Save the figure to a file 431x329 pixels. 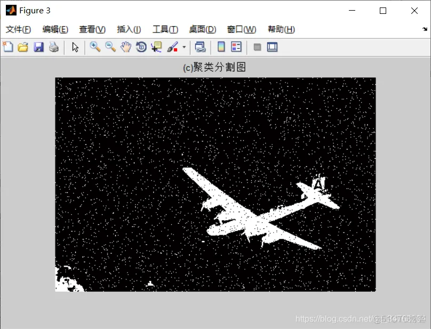coord(38,47)
